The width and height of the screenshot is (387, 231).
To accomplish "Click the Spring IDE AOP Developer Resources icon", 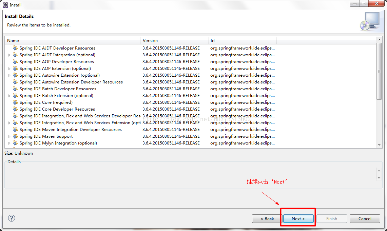I will click(x=15, y=61).
